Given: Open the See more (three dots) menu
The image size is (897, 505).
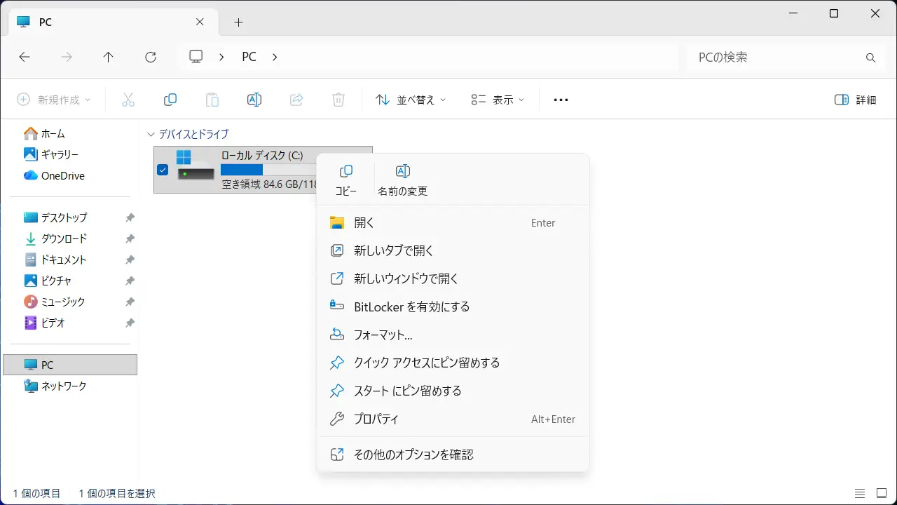Looking at the screenshot, I should [x=561, y=100].
